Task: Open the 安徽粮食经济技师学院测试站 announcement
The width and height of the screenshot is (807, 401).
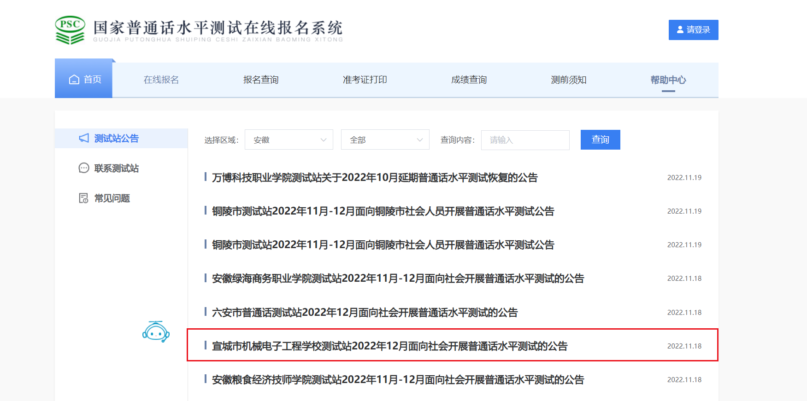Action: [x=398, y=380]
